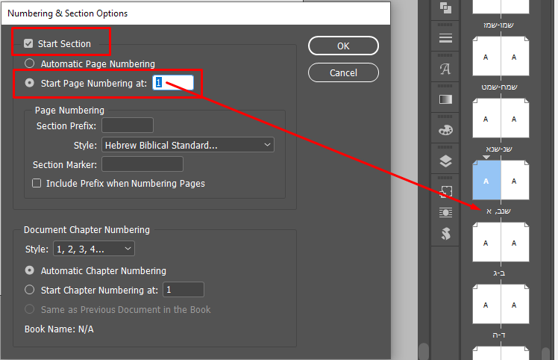
Task: Select Automatic Page Numbering radio button
Action: pos(30,63)
